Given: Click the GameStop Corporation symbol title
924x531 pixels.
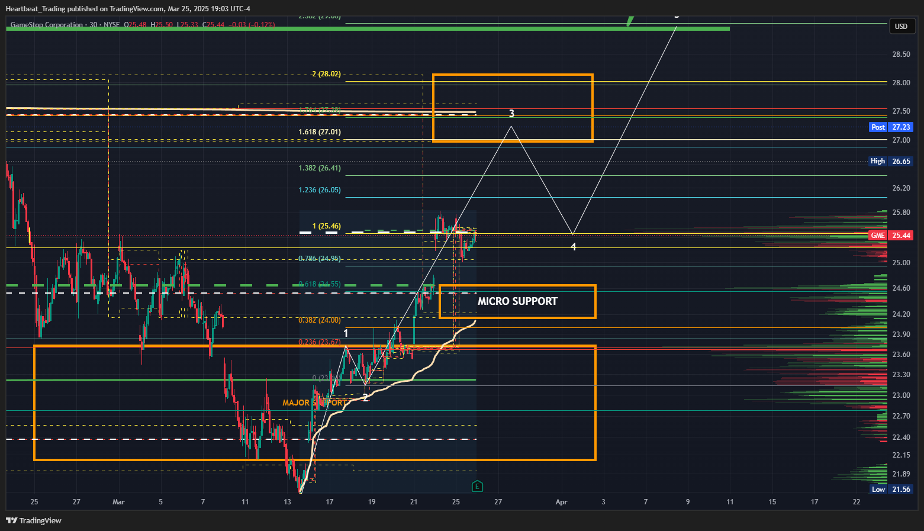Looking at the screenshot, I should click(x=47, y=25).
